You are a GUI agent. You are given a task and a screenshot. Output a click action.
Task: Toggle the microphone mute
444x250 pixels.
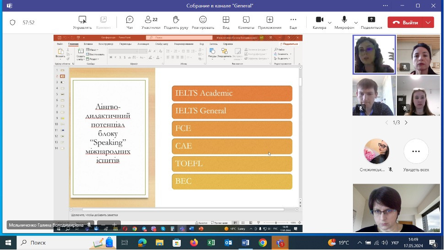pos(344,22)
